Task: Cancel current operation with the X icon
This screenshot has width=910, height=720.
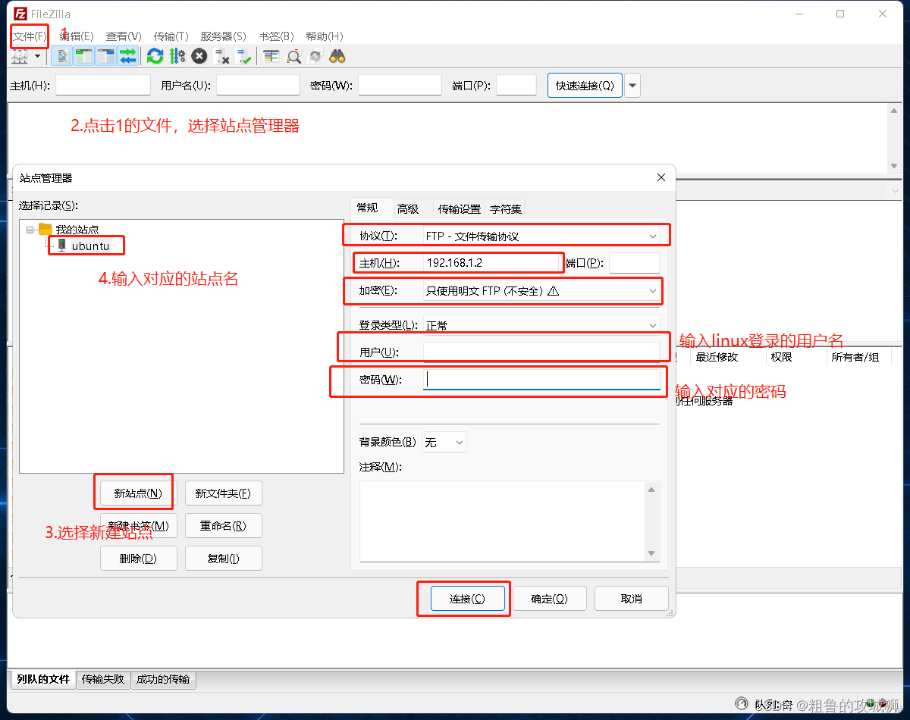Action: (x=199, y=55)
